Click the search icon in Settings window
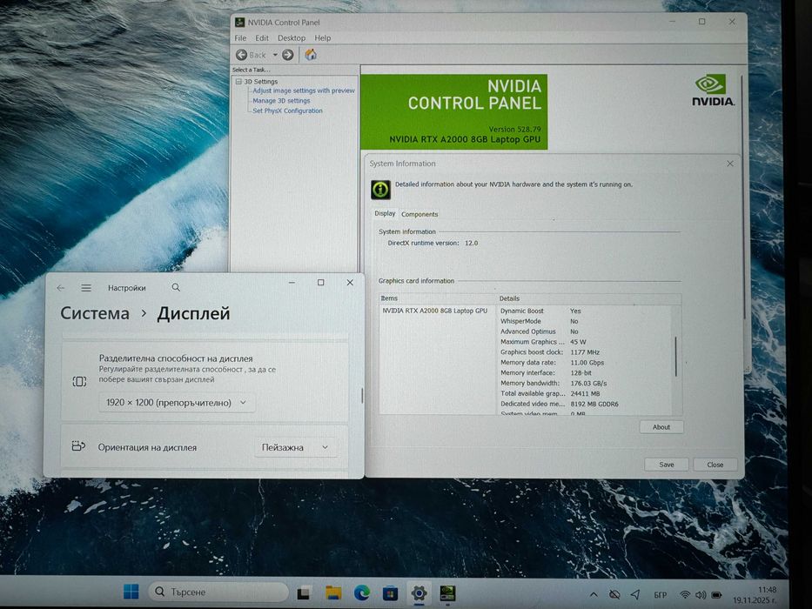 pos(176,287)
